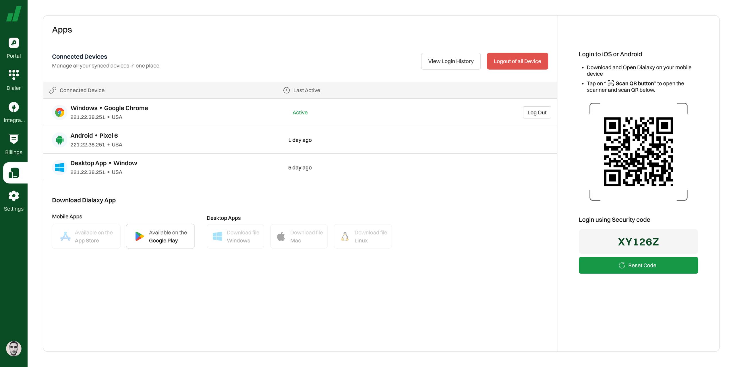Open the Billings sidebar icon
This screenshot has height=367, width=735.
[13, 139]
